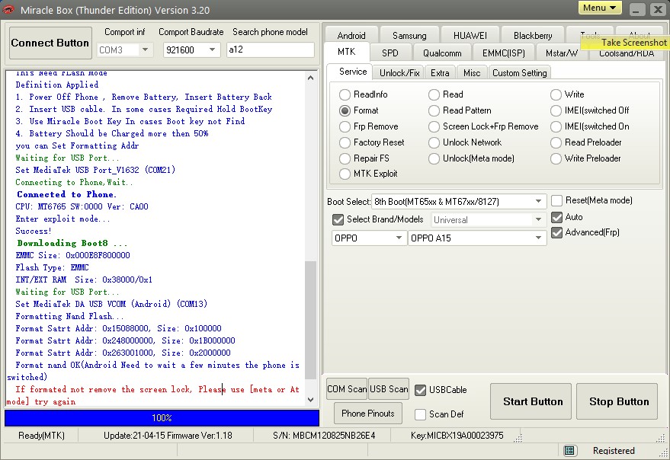
Task: Click the Search phone model input field
Action: pyautogui.click(x=271, y=50)
